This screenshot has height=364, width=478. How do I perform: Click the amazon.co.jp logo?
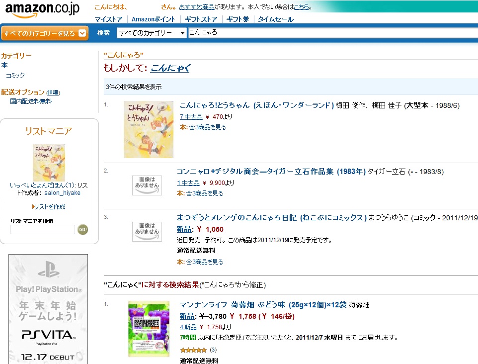(x=42, y=10)
